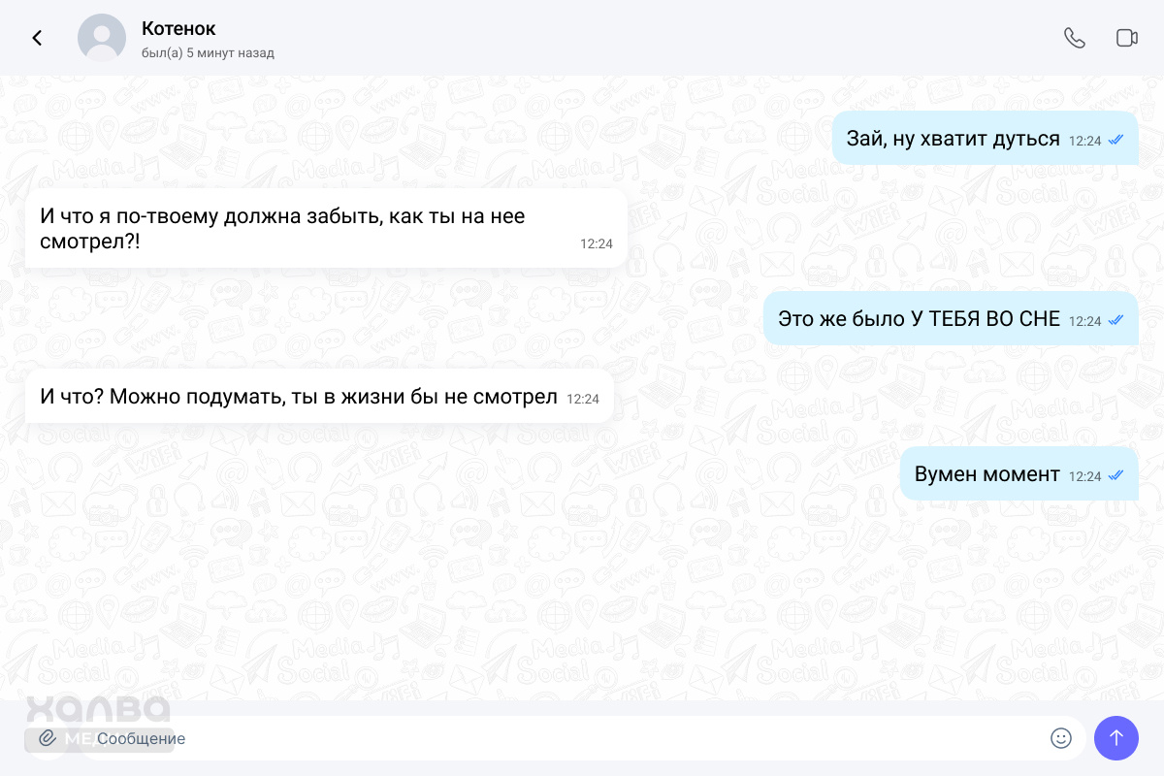This screenshot has width=1164, height=776.
Task: Select message 'И что? Можно подумать'
Action: coord(319,396)
